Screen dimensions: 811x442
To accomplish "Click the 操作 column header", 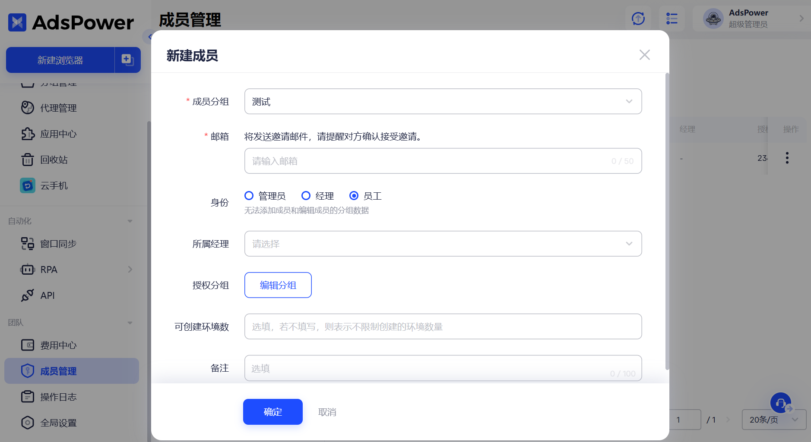I will [791, 129].
